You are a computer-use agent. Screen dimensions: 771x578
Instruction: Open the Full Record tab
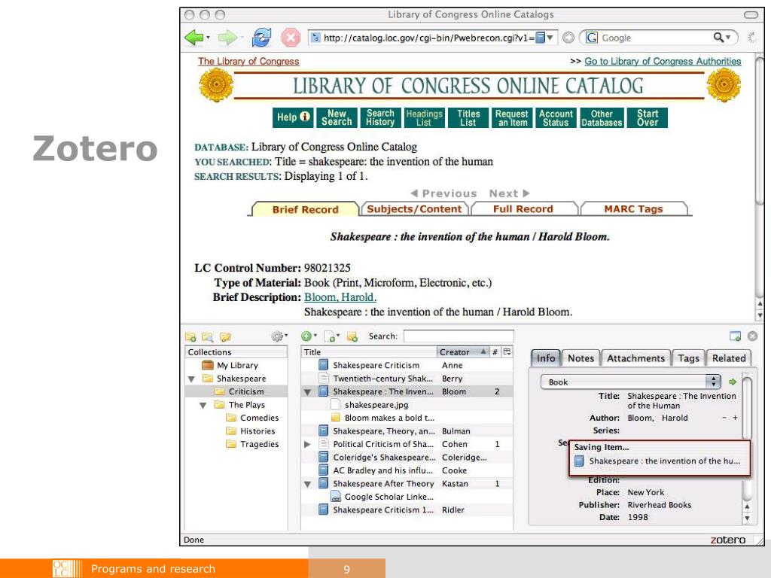(523, 209)
